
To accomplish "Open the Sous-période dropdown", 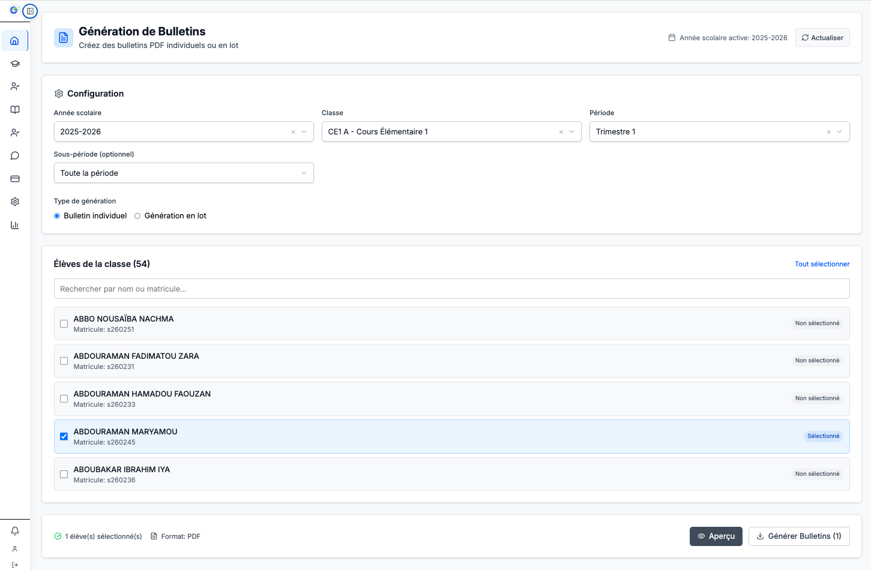I will pos(183,172).
